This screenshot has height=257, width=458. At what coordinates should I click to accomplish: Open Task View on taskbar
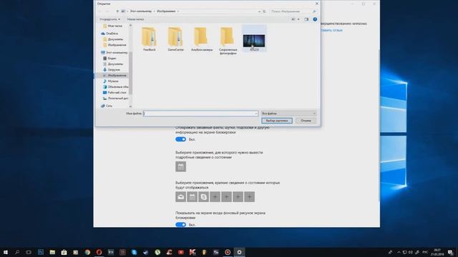point(29,252)
